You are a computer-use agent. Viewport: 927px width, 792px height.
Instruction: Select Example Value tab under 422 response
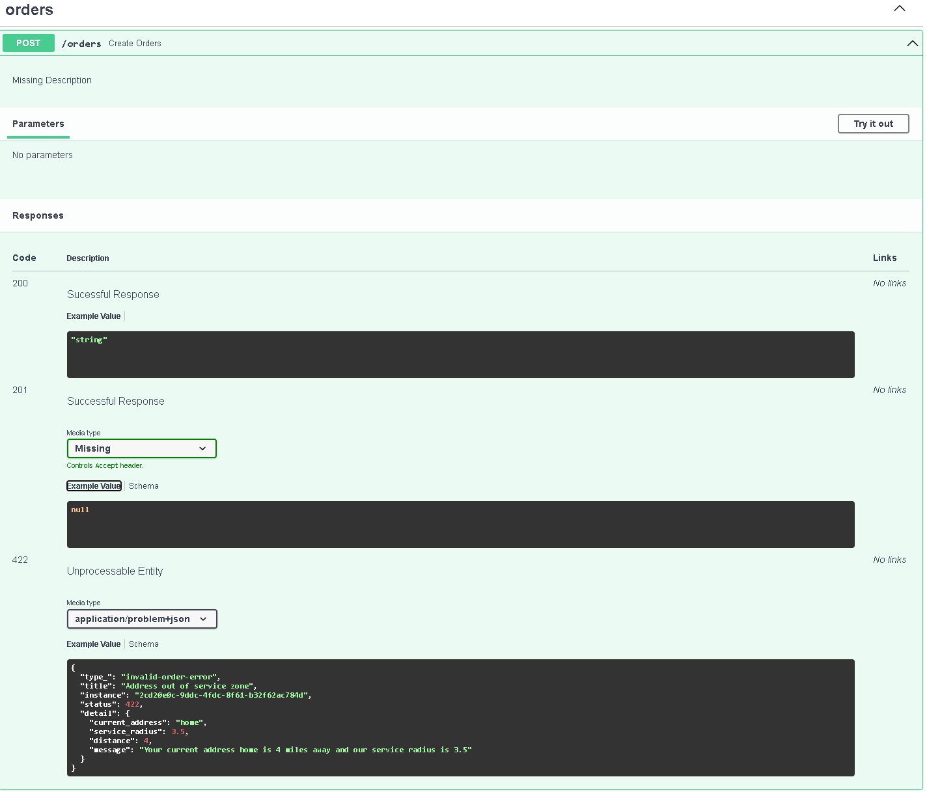(x=94, y=644)
